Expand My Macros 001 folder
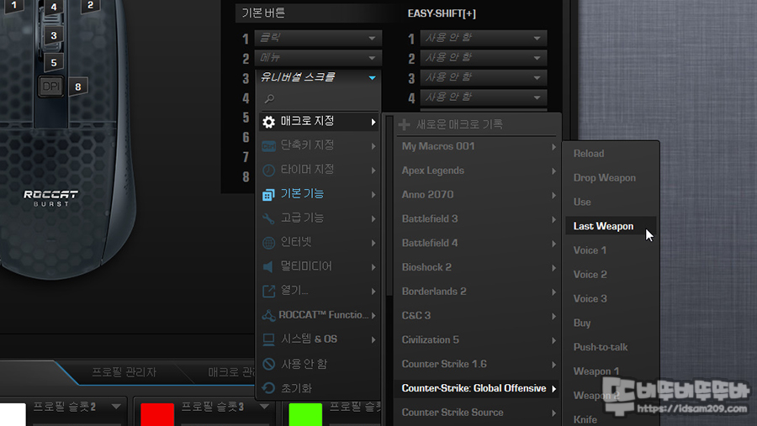 point(478,146)
